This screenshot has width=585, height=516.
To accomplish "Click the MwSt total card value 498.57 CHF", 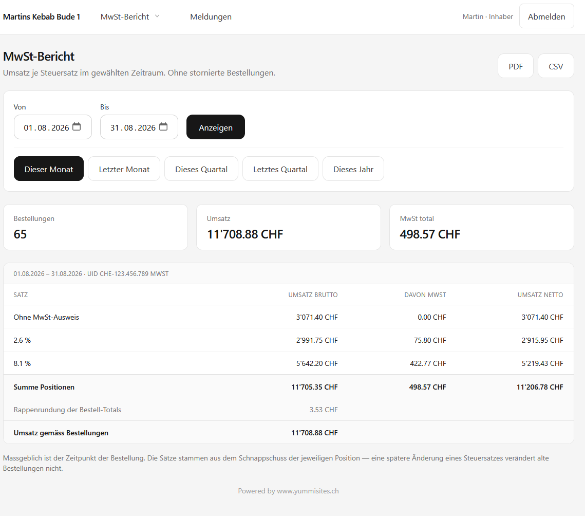I will pos(430,234).
